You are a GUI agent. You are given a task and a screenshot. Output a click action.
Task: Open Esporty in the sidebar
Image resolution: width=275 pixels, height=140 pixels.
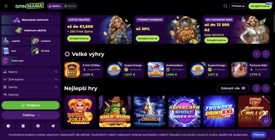coord(31,95)
